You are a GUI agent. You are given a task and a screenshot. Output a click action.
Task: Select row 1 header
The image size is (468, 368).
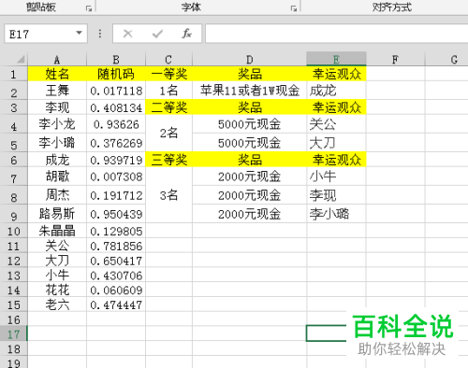click(14, 74)
